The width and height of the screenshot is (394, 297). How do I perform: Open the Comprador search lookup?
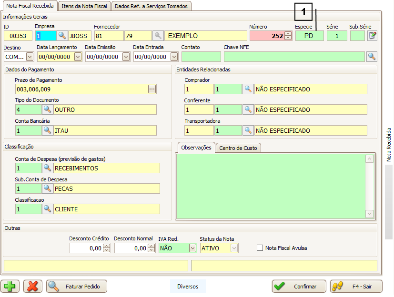pyautogui.click(x=248, y=89)
